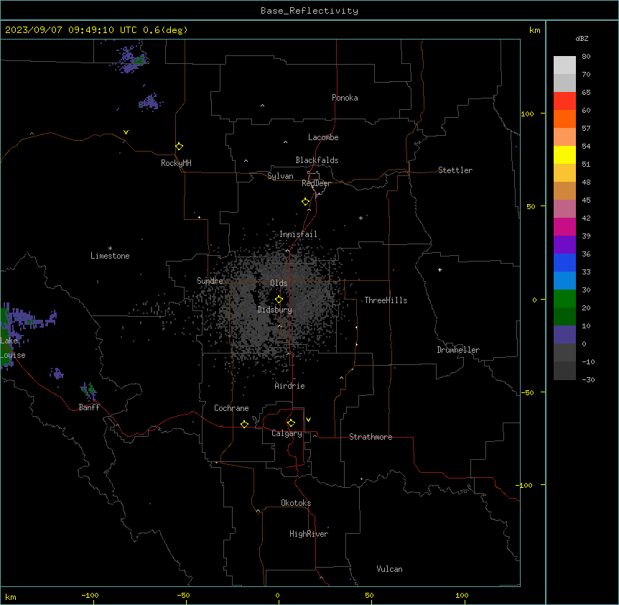Click the Drumheller town label
The image size is (619, 605).
(458, 350)
